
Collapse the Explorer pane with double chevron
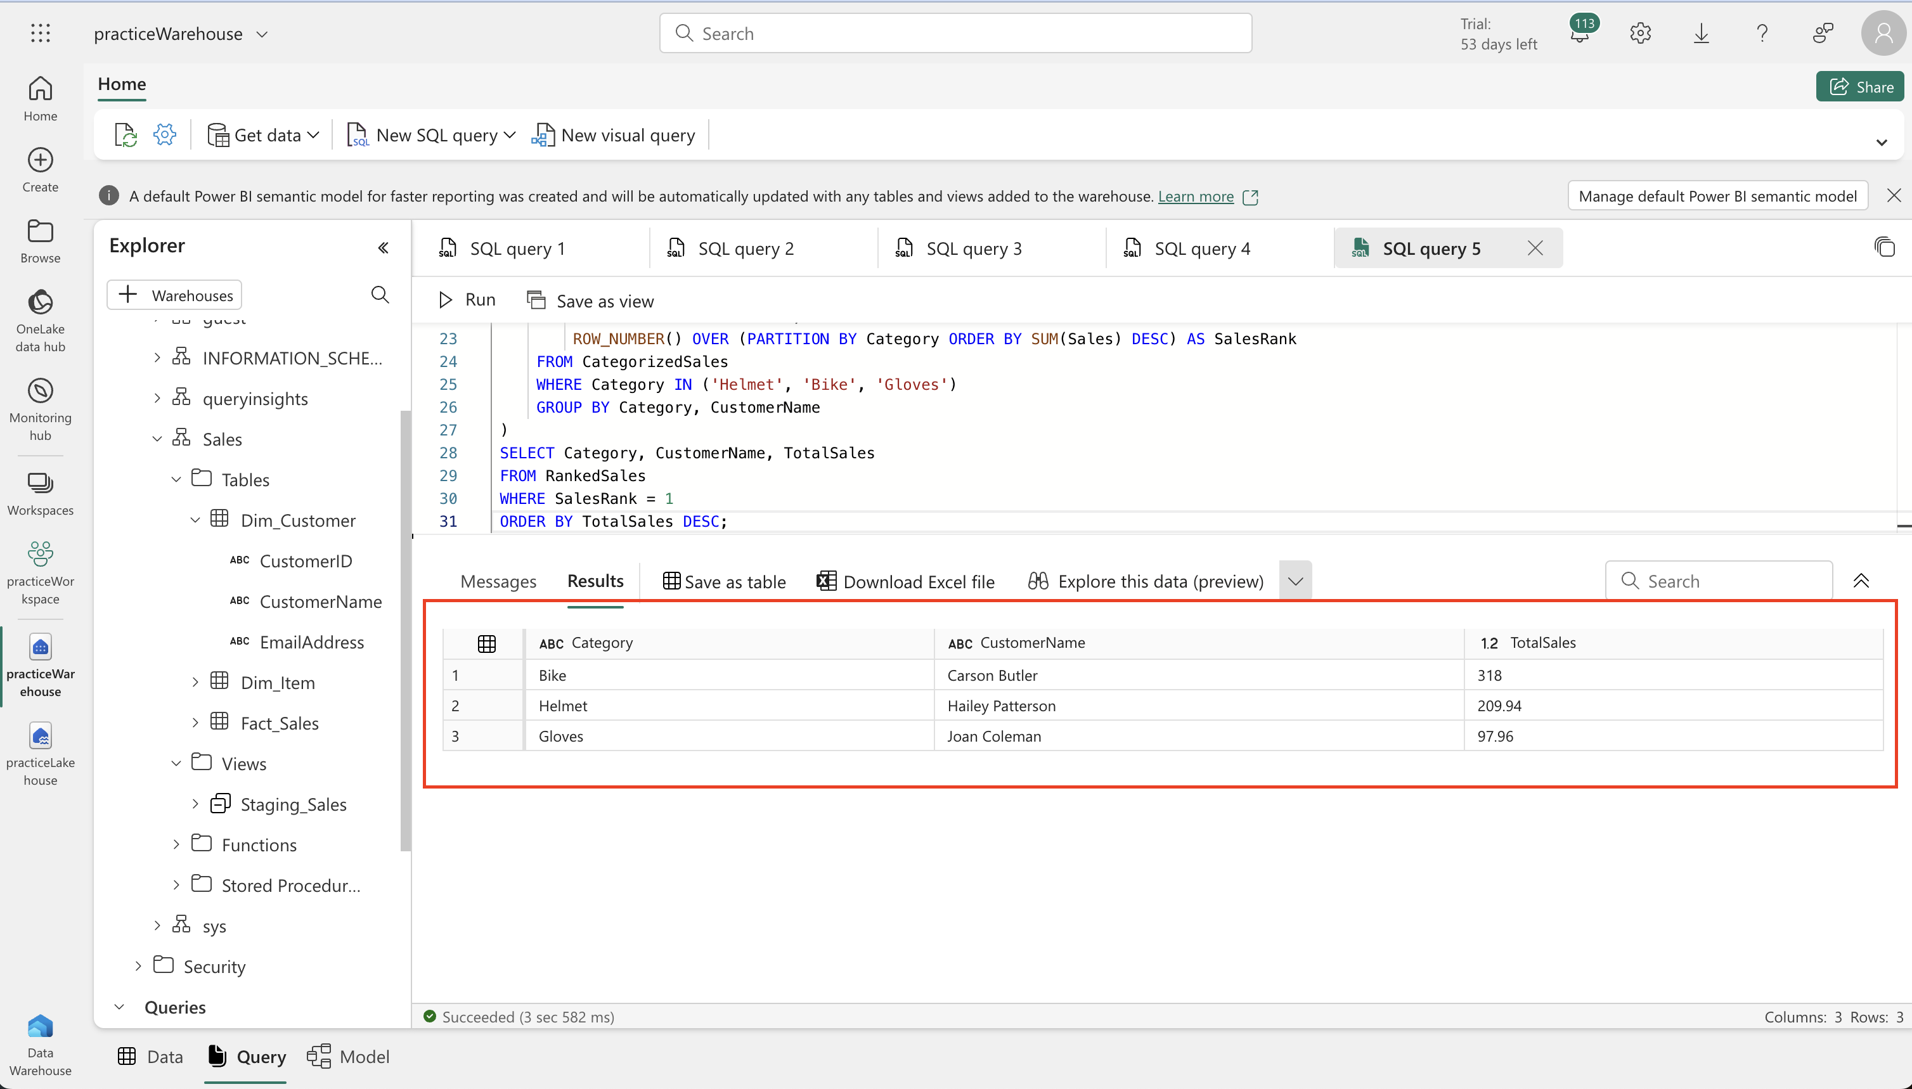[383, 248]
